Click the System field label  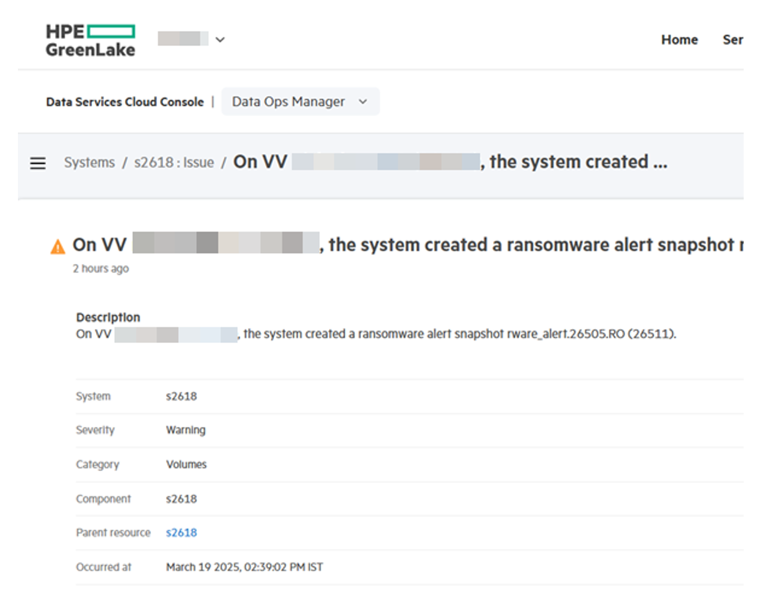tap(93, 396)
